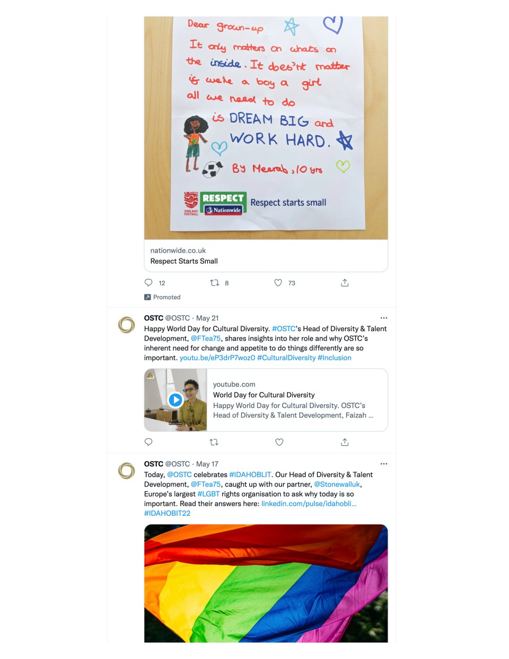Share the promoted Nationwide tweet
This screenshot has width=509, height=659.
[345, 283]
